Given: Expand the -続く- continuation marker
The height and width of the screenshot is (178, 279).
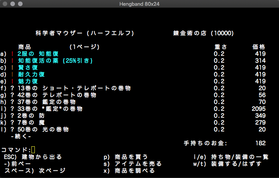Looking at the screenshot, I should pos(21,136).
